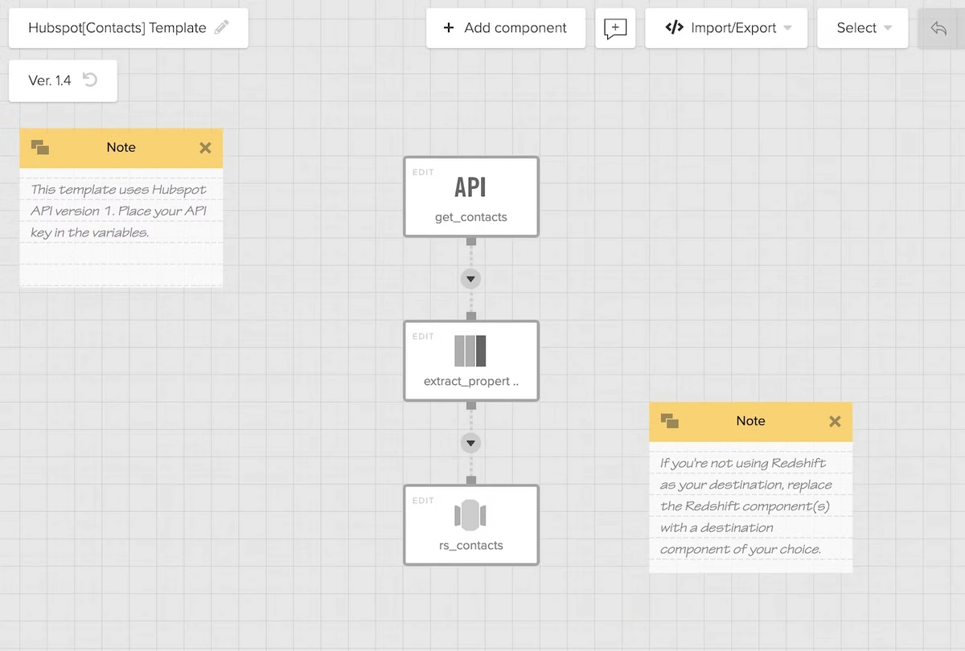Click stack icon on Redshift note

pyautogui.click(x=670, y=420)
